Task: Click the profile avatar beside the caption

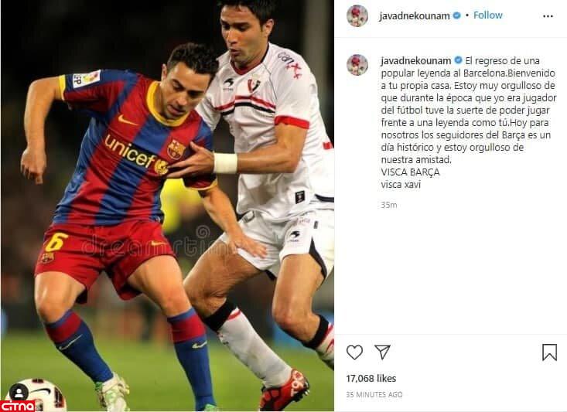Action: 357,65
